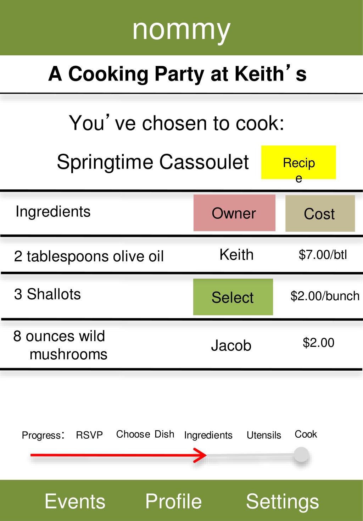
Task: Select the Choose Dish progress step
Action: [x=145, y=434]
